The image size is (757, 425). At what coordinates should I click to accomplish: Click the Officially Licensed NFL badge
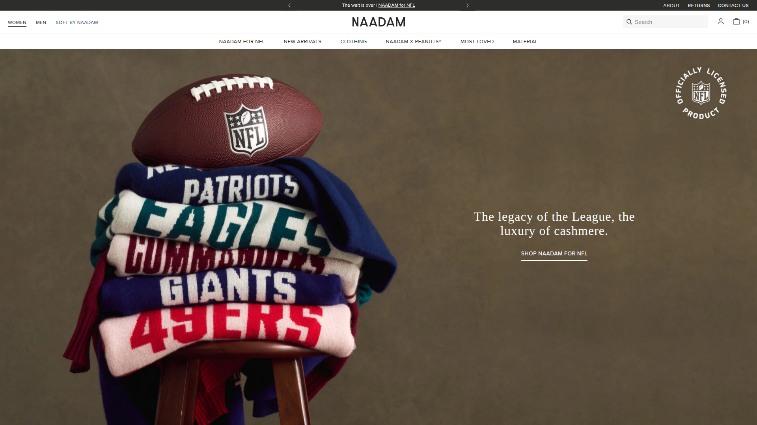(x=701, y=93)
